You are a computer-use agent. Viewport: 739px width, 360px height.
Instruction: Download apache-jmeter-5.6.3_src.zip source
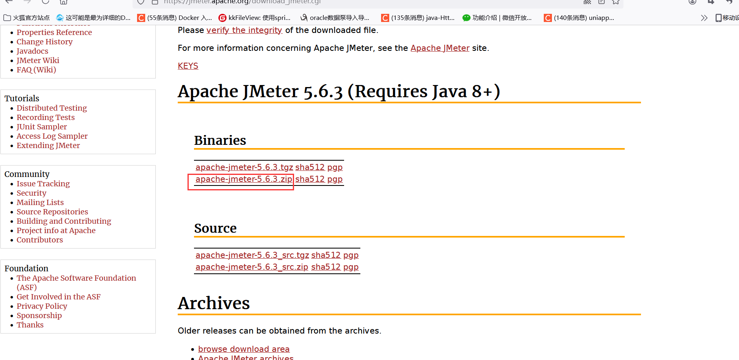252,267
